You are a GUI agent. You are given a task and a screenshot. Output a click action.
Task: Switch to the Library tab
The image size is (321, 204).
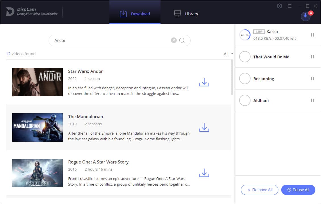(186, 14)
